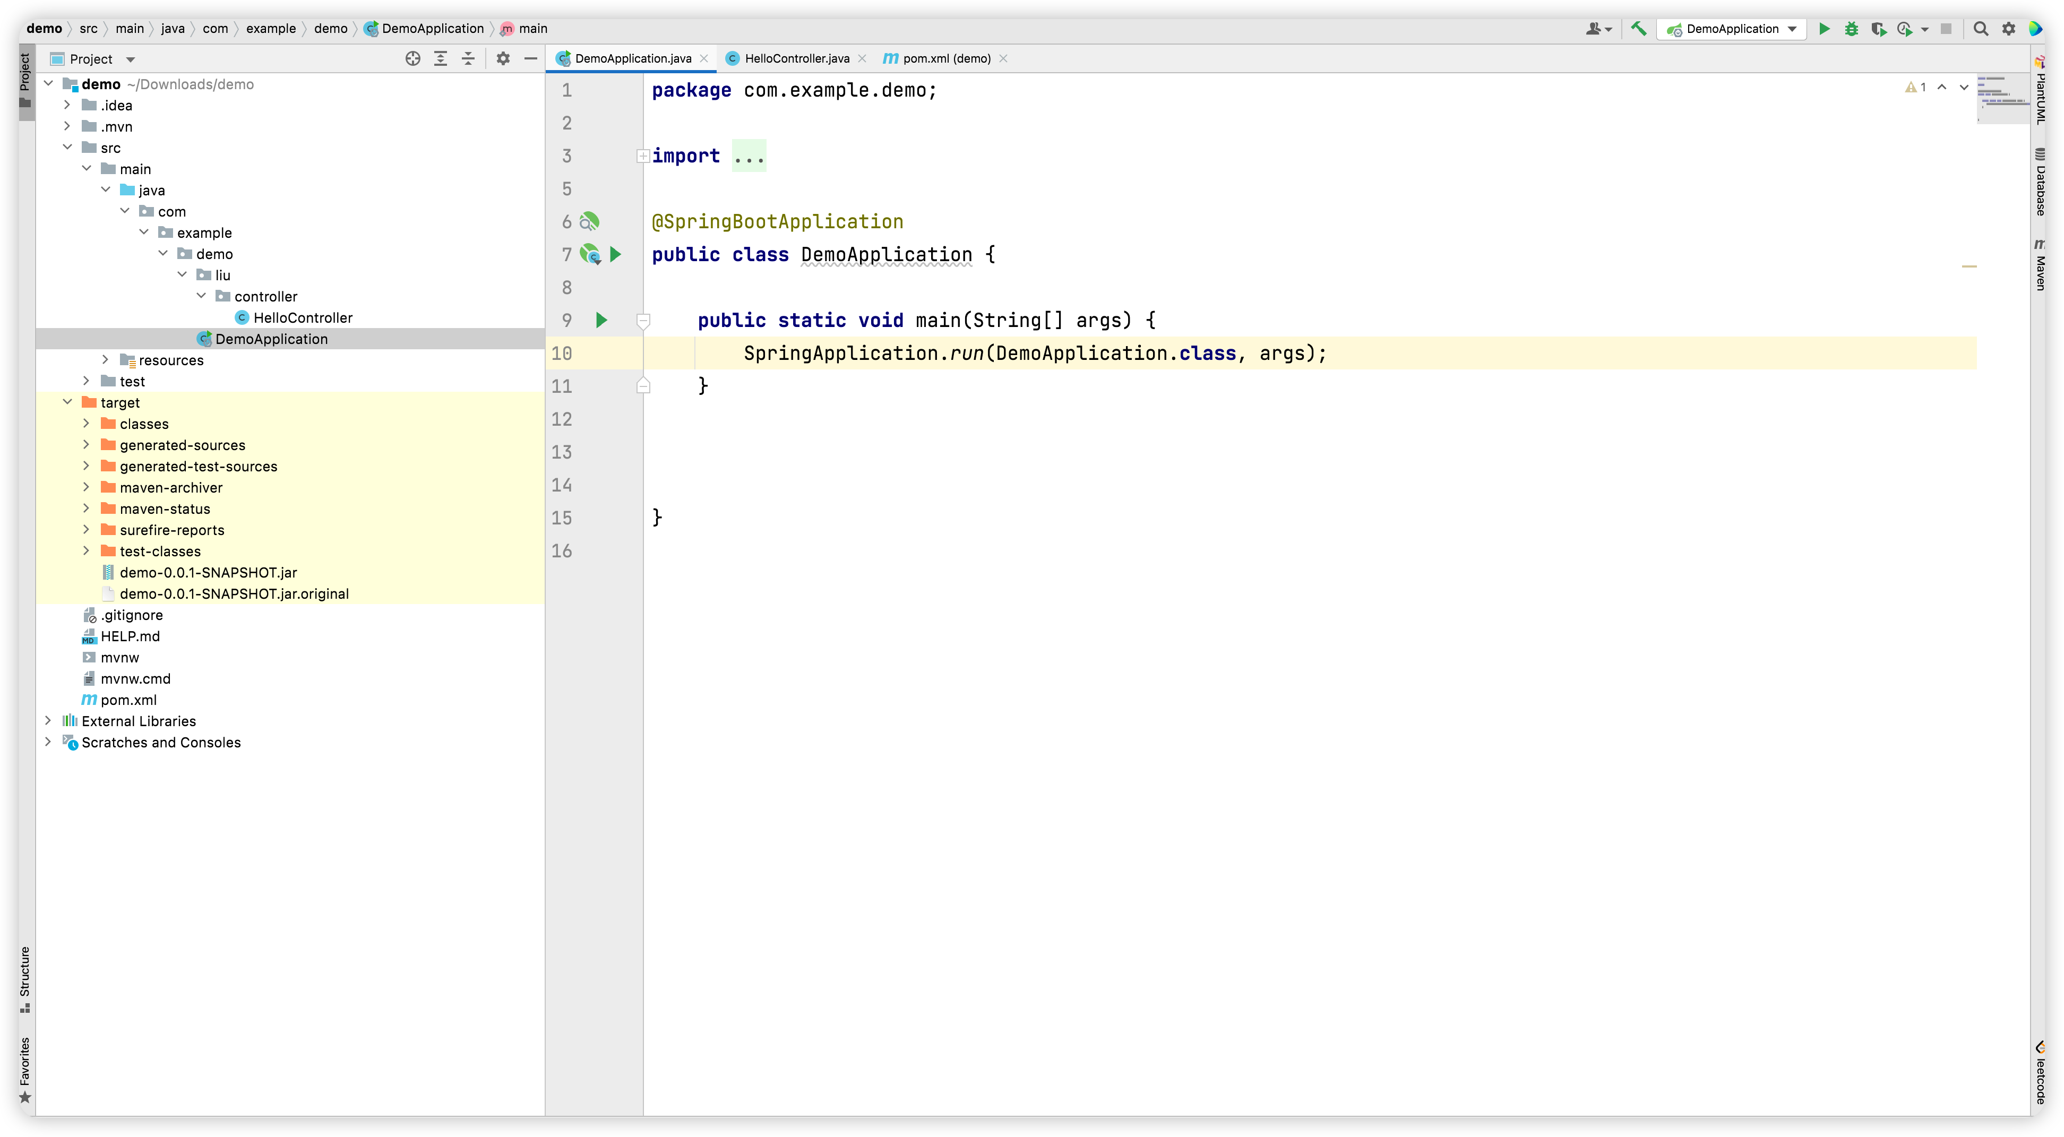This screenshot has width=2064, height=1137.
Task: Run DemoApplication with the green play button
Action: coord(1825,29)
